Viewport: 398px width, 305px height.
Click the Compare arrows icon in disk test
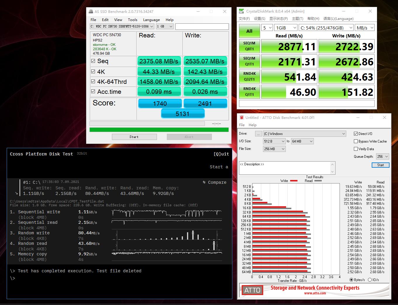pyautogui.click(x=204, y=182)
